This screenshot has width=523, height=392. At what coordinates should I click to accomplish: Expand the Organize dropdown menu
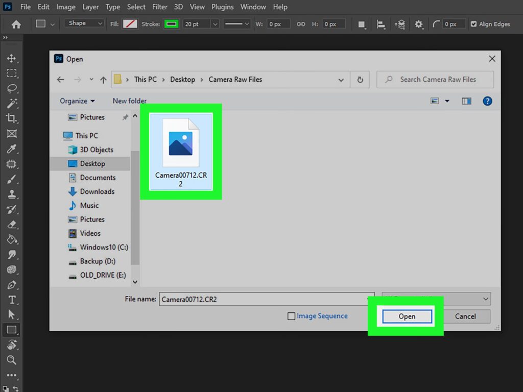pyautogui.click(x=77, y=101)
